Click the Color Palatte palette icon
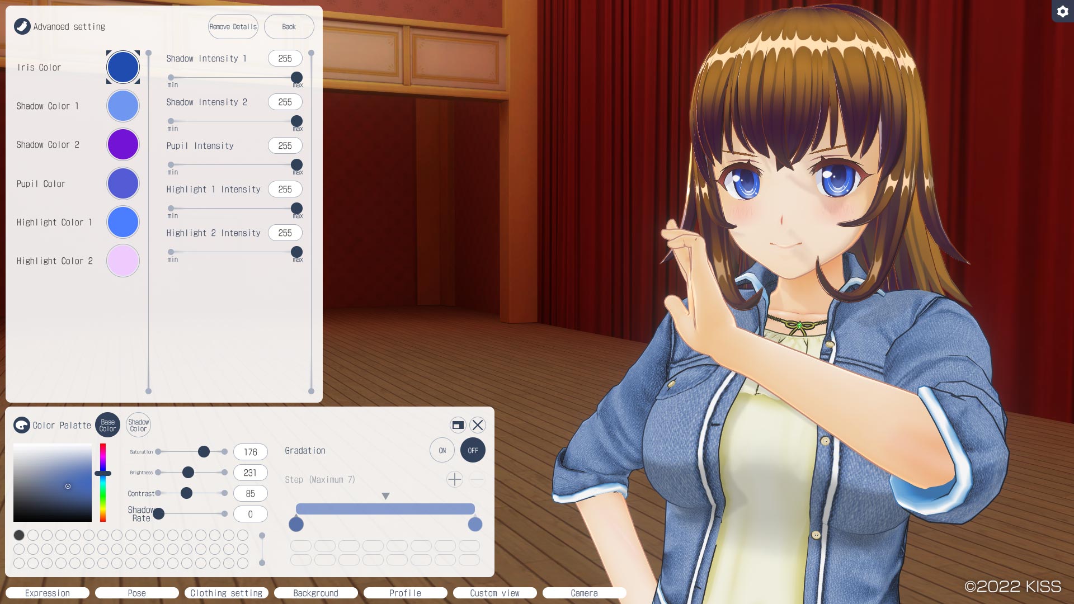 (x=22, y=425)
